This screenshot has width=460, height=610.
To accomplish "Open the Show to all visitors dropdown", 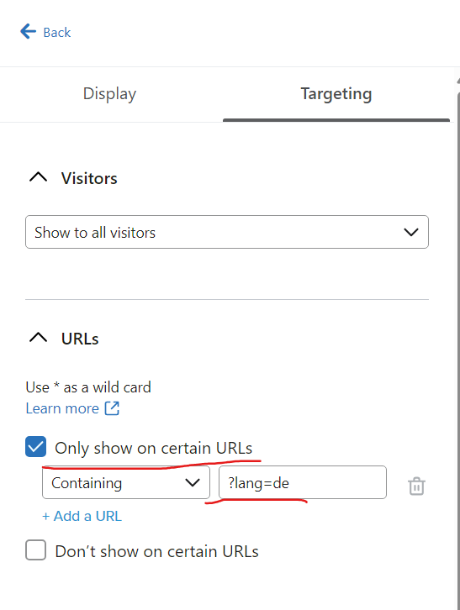I will pyautogui.click(x=227, y=232).
